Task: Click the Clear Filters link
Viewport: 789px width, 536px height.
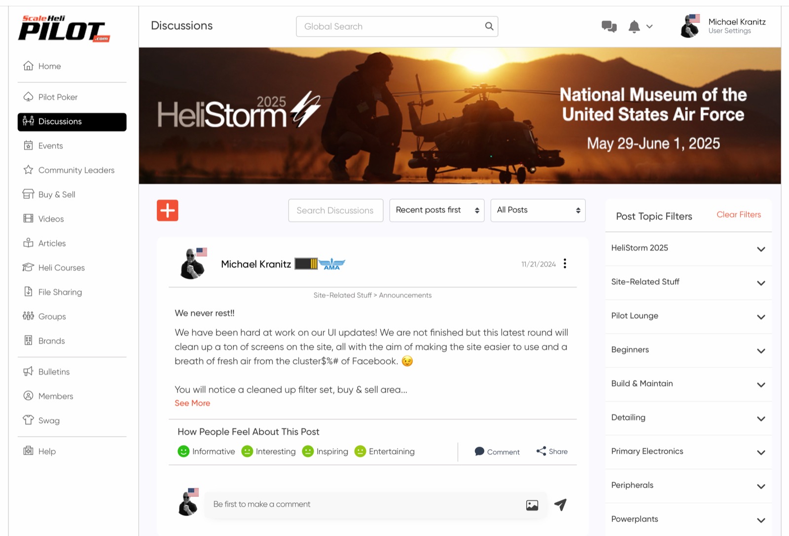Action: pos(739,214)
